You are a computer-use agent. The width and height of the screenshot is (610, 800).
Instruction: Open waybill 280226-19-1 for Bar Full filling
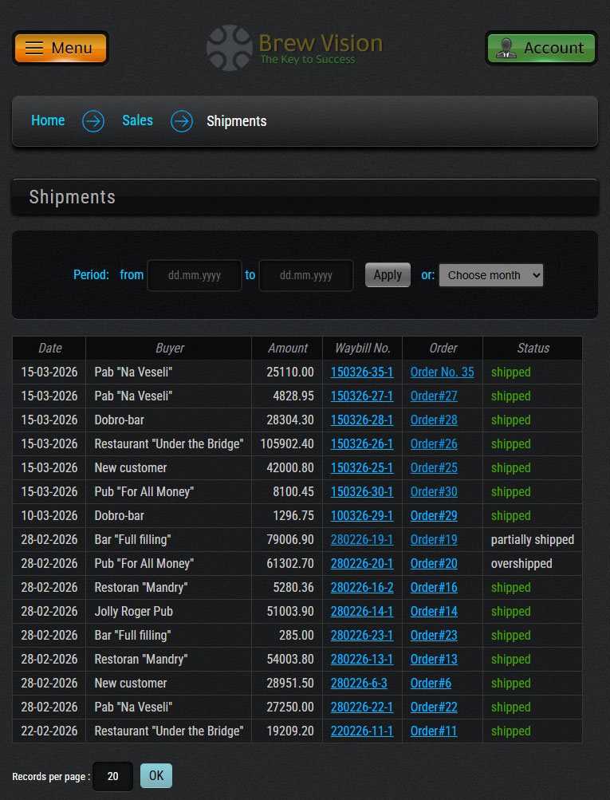(x=362, y=539)
